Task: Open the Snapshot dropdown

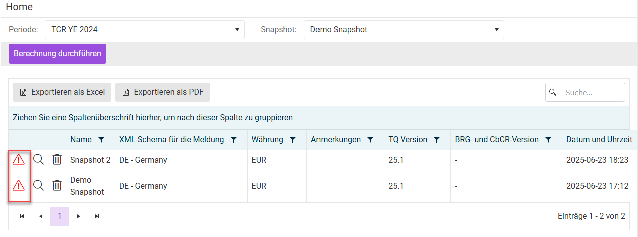Action: tap(404, 30)
